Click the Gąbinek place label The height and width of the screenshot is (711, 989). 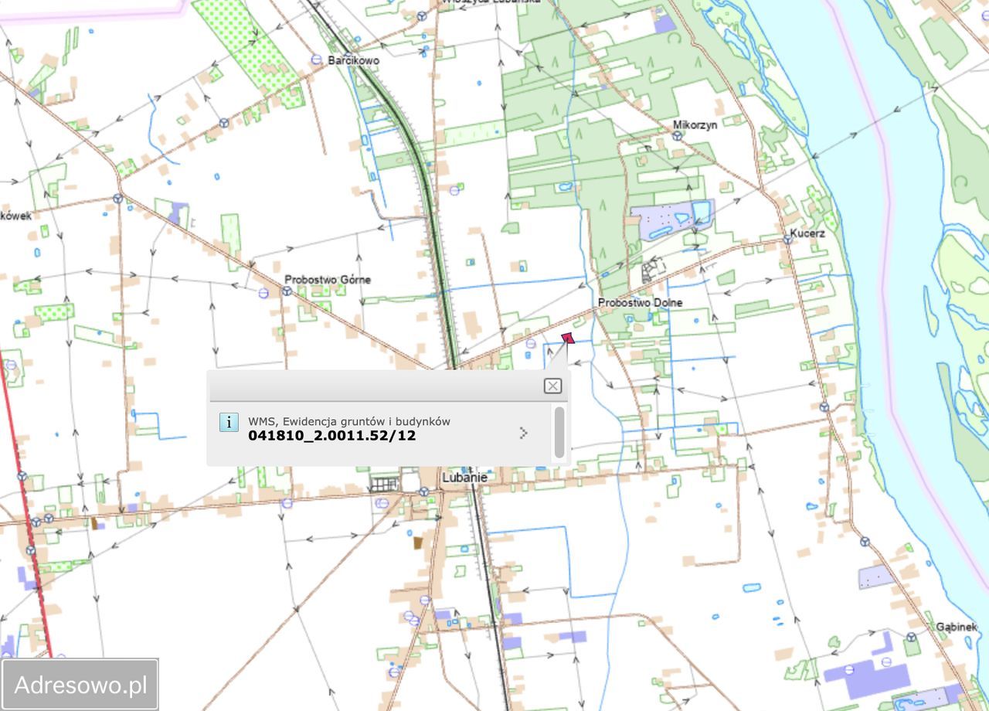[957, 627]
